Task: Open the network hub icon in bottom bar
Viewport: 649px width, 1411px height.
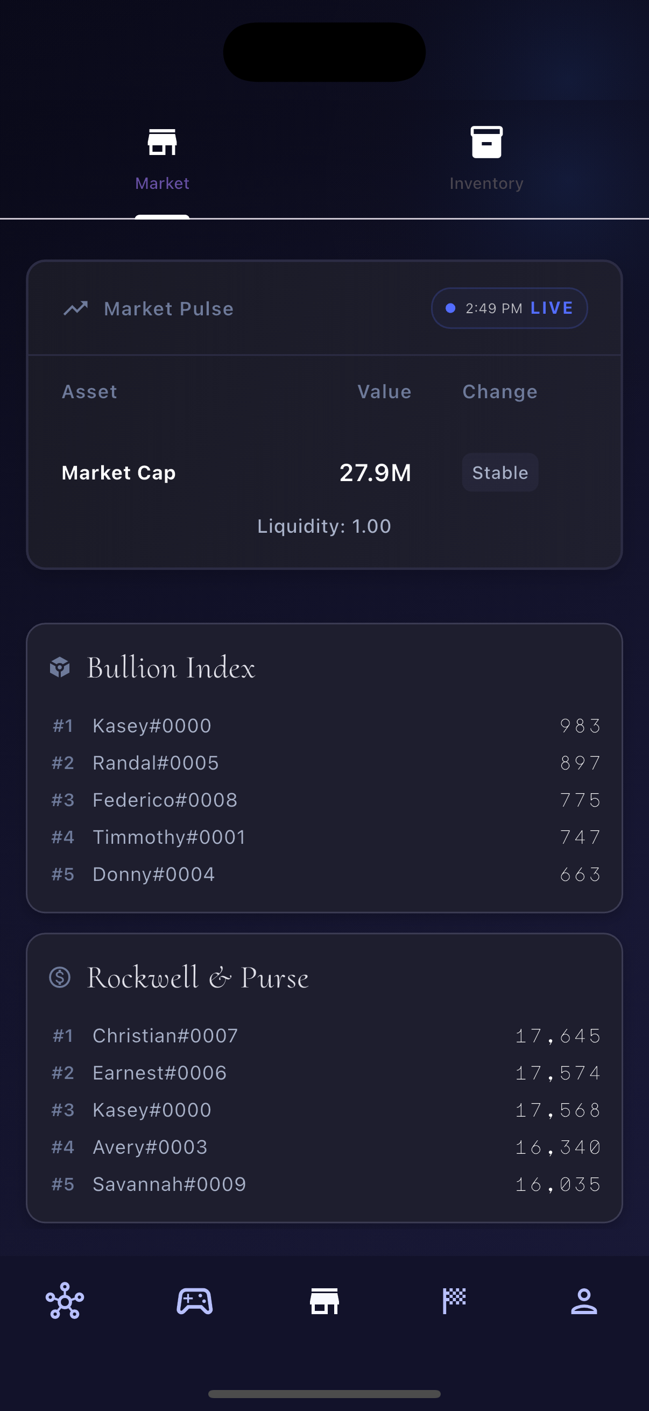Action: tap(65, 1300)
